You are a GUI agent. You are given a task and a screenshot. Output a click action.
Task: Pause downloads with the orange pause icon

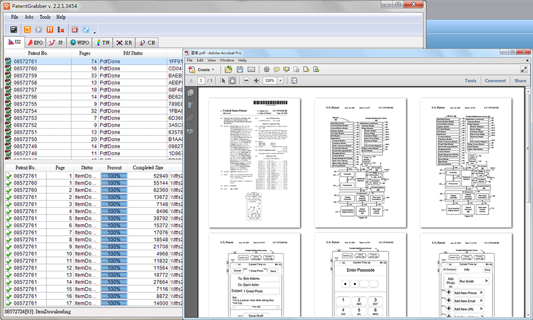point(50,29)
